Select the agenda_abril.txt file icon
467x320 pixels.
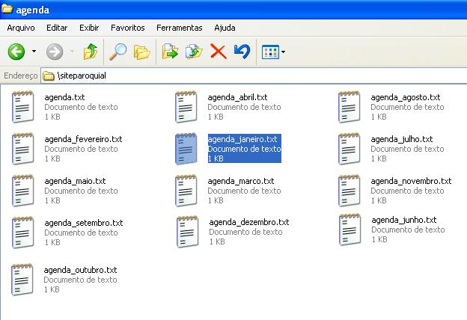pos(186,107)
